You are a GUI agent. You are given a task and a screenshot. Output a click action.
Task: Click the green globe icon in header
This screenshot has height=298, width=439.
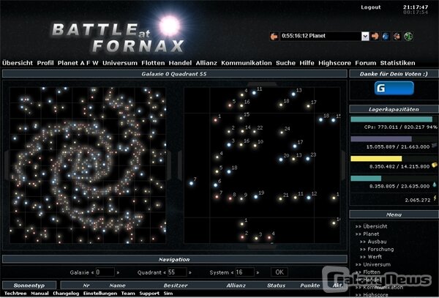point(408,36)
